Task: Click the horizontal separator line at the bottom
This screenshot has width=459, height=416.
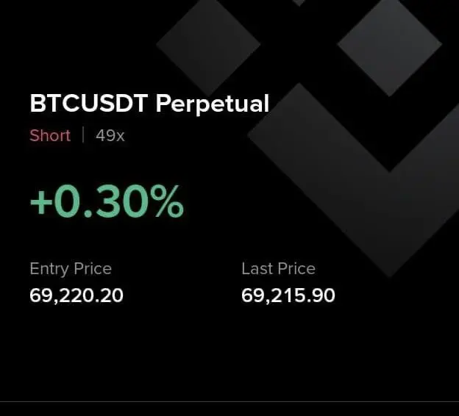Action: 230,401
